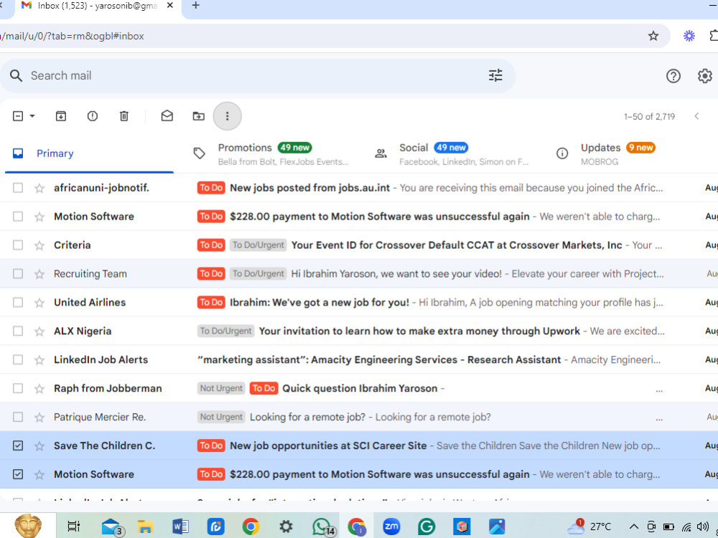Open a new browser tab
Viewport: 718px width, 538px height.
195,6
